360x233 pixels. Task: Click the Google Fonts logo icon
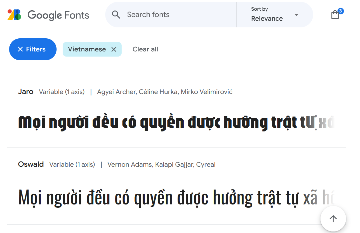(x=15, y=14)
